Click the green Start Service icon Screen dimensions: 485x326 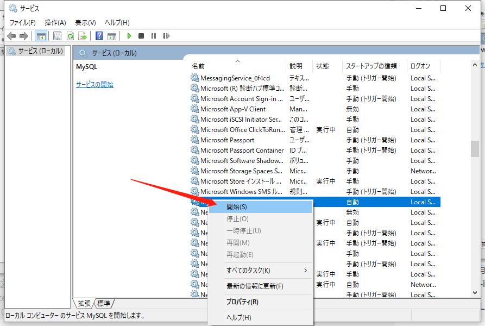tap(129, 36)
